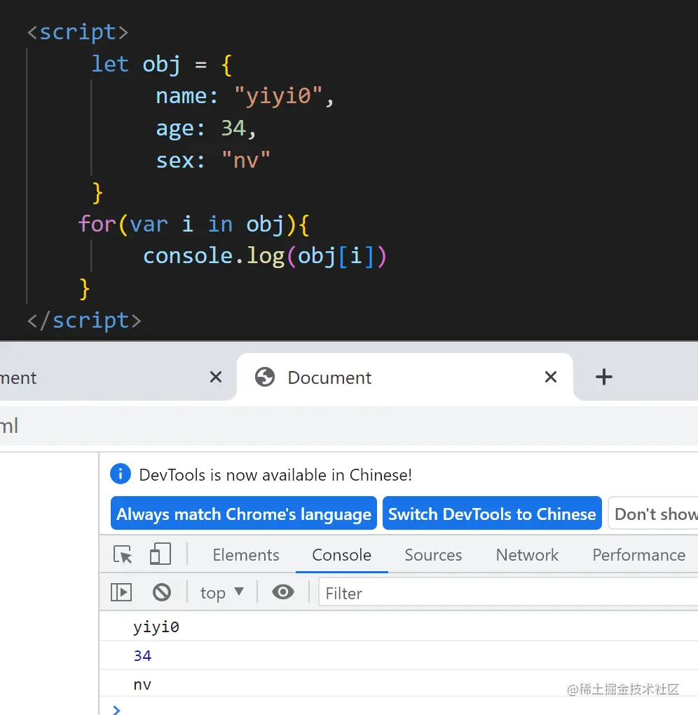Clear console with the ban icon
This screenshot has height=715, width=698.
click(x=162, y=592)
